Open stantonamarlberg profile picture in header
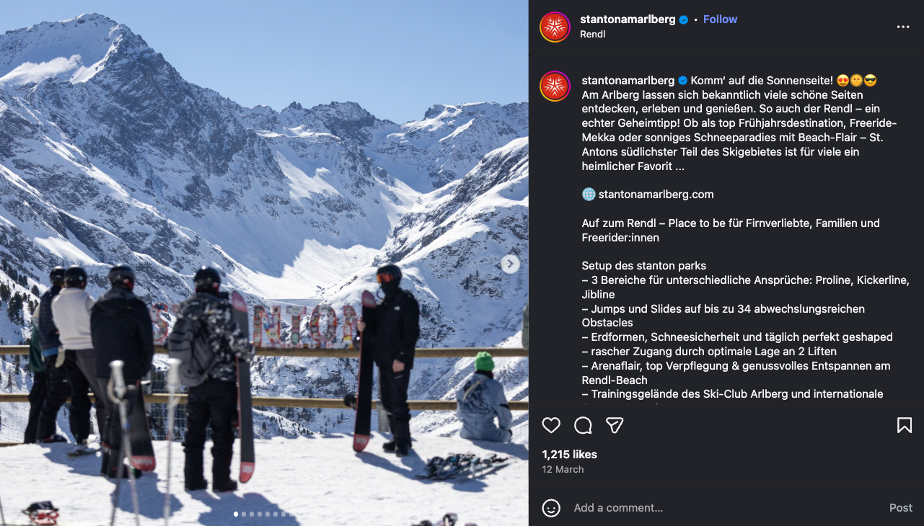This screenshot has width=924, height=526. [555, 27]
